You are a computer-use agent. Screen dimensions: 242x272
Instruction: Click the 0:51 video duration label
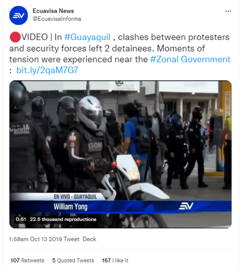tap(21, 219)
